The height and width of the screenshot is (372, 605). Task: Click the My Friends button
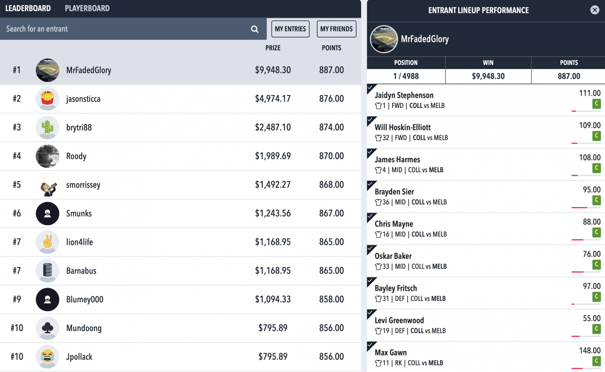tap(336, 29)
